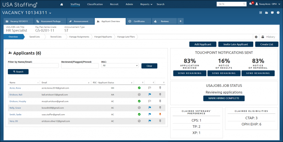This screenshot has width=283, height=142.
Task: Pin applicant Kelly, Grace
Action: click(x=160, y=107)
